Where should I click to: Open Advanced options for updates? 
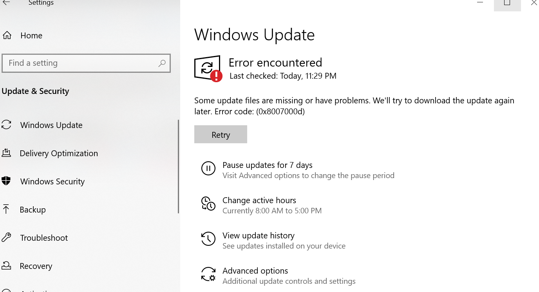click(255, 270)
